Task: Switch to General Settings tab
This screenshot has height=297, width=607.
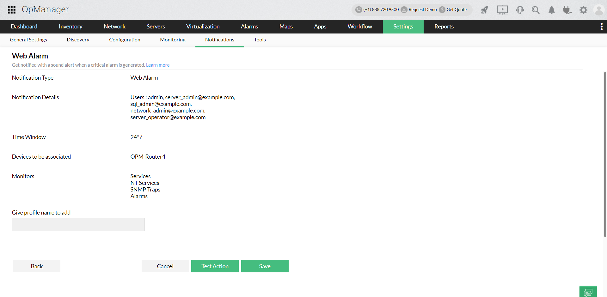Action: coord(28,40)
